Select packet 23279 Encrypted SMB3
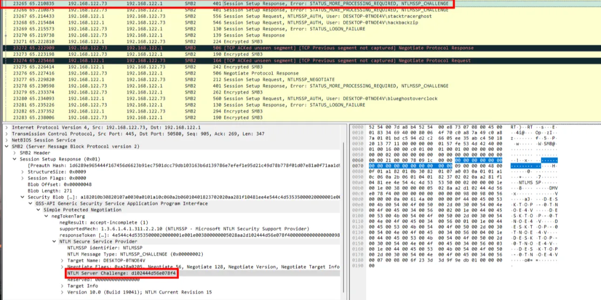Viewport: 601px width, 300px height. pos(300,92)
